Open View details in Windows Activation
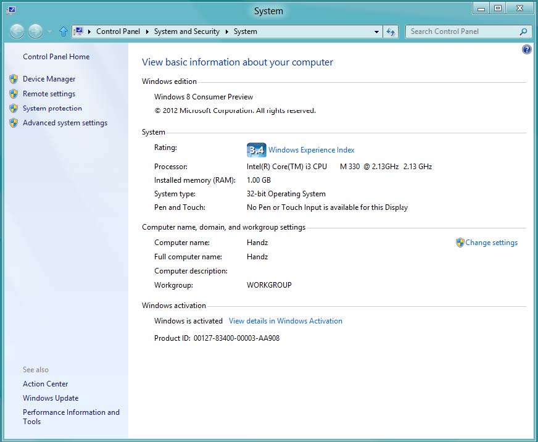Screen dimensions: 538x442 285,321
